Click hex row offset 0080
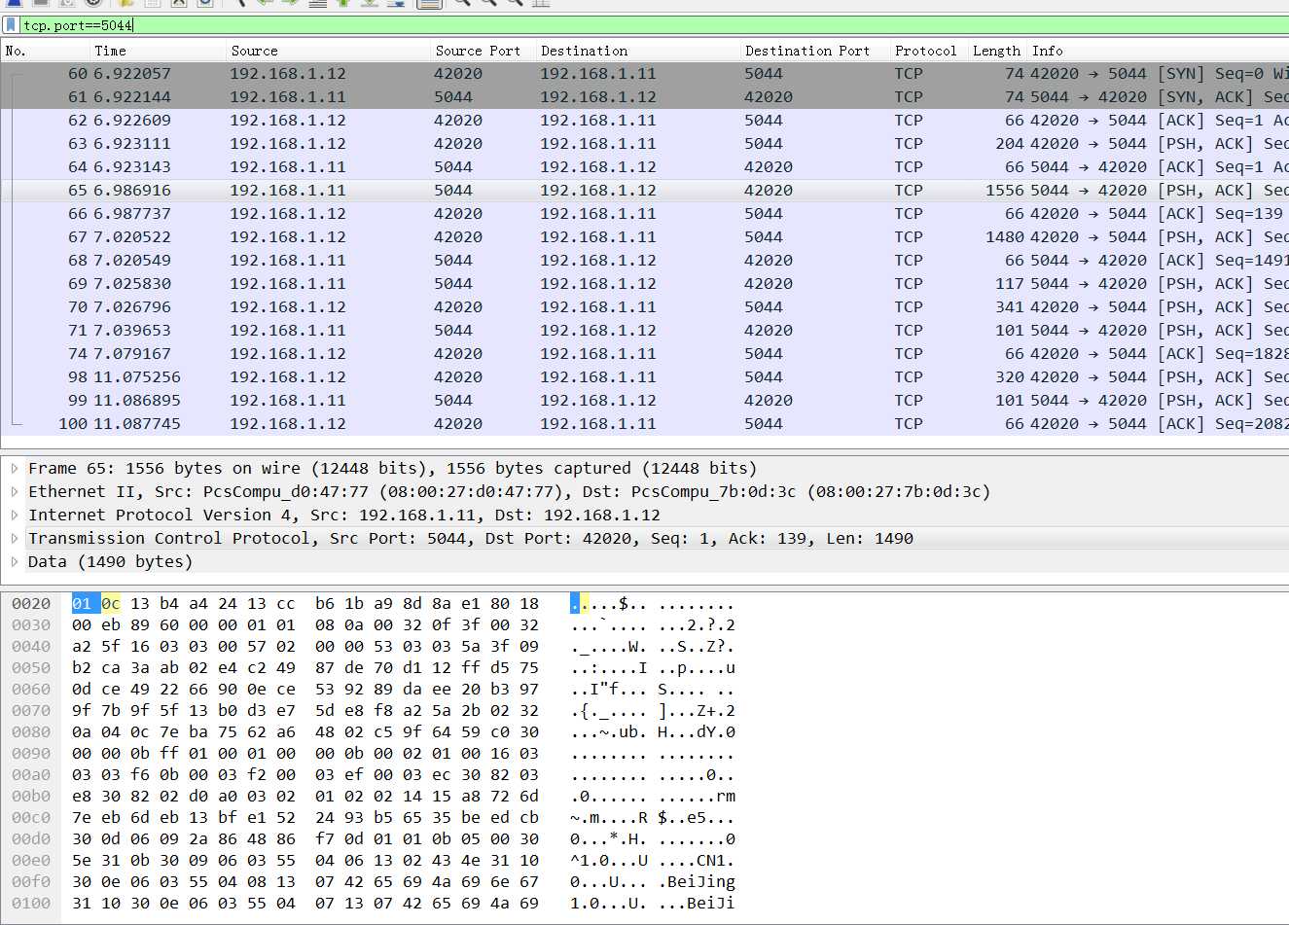Screen dimensions: 1289x925 pyautogui.click(x=31, y=732)
